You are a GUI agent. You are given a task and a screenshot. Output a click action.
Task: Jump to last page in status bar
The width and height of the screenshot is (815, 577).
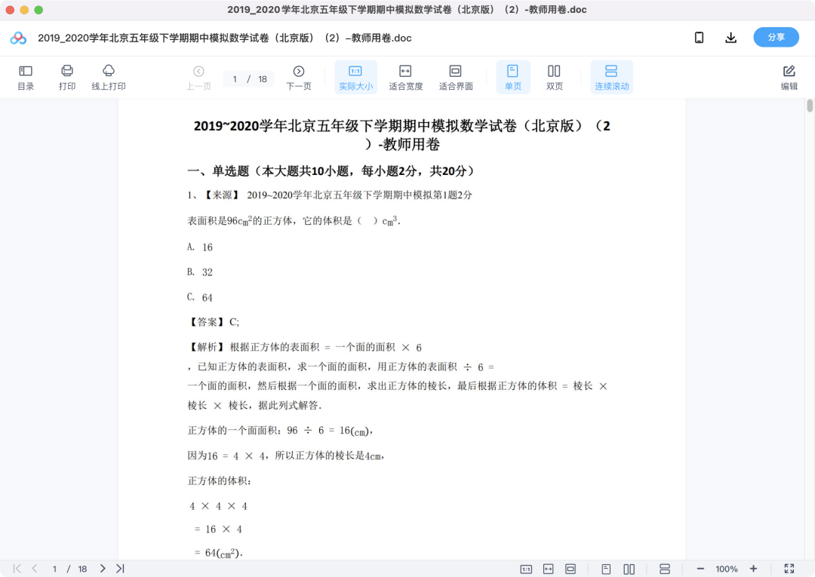tap(120, 569)
